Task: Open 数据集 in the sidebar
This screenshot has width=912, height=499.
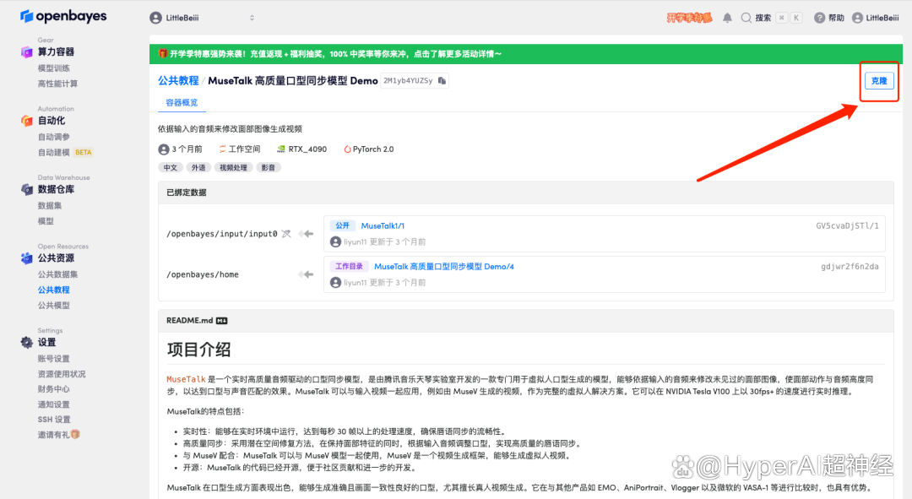Action: pyautogui.click(x=50, y=205)
